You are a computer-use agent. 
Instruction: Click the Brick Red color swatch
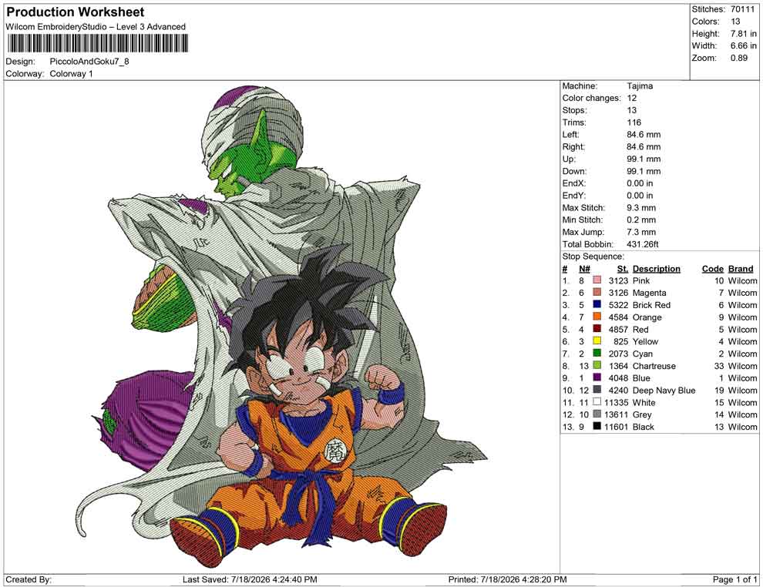click(x=597, y=304)
